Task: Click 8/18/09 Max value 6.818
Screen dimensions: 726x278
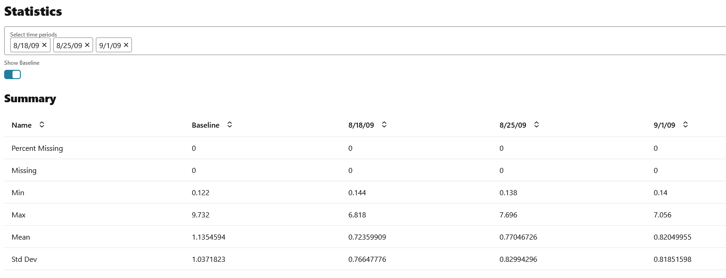Action: pos(357,215)
